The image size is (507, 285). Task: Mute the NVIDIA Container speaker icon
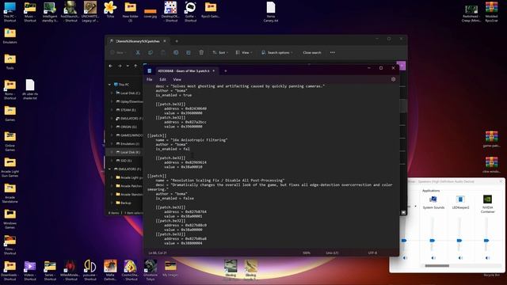(488, 258)
